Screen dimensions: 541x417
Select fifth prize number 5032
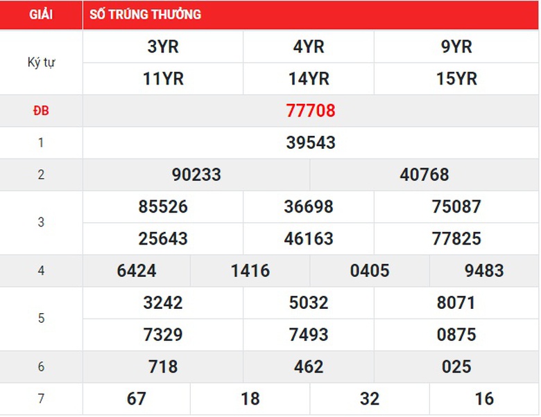tap(309, 303)
